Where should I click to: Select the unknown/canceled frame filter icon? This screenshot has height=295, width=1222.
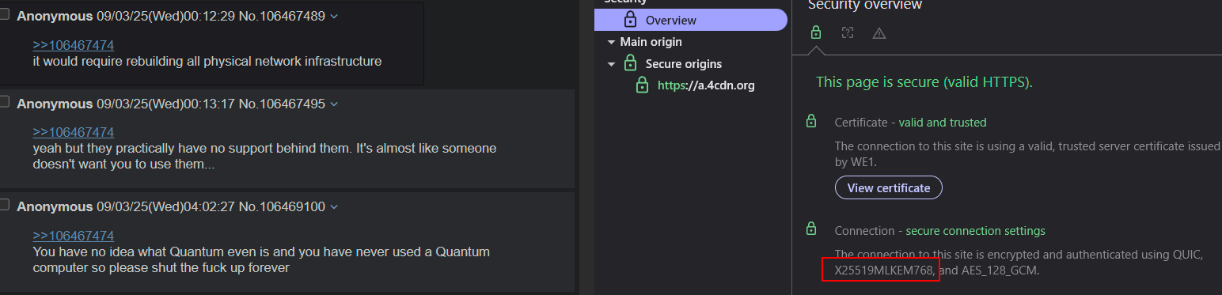pyautogui.click(x=848, y=32)
